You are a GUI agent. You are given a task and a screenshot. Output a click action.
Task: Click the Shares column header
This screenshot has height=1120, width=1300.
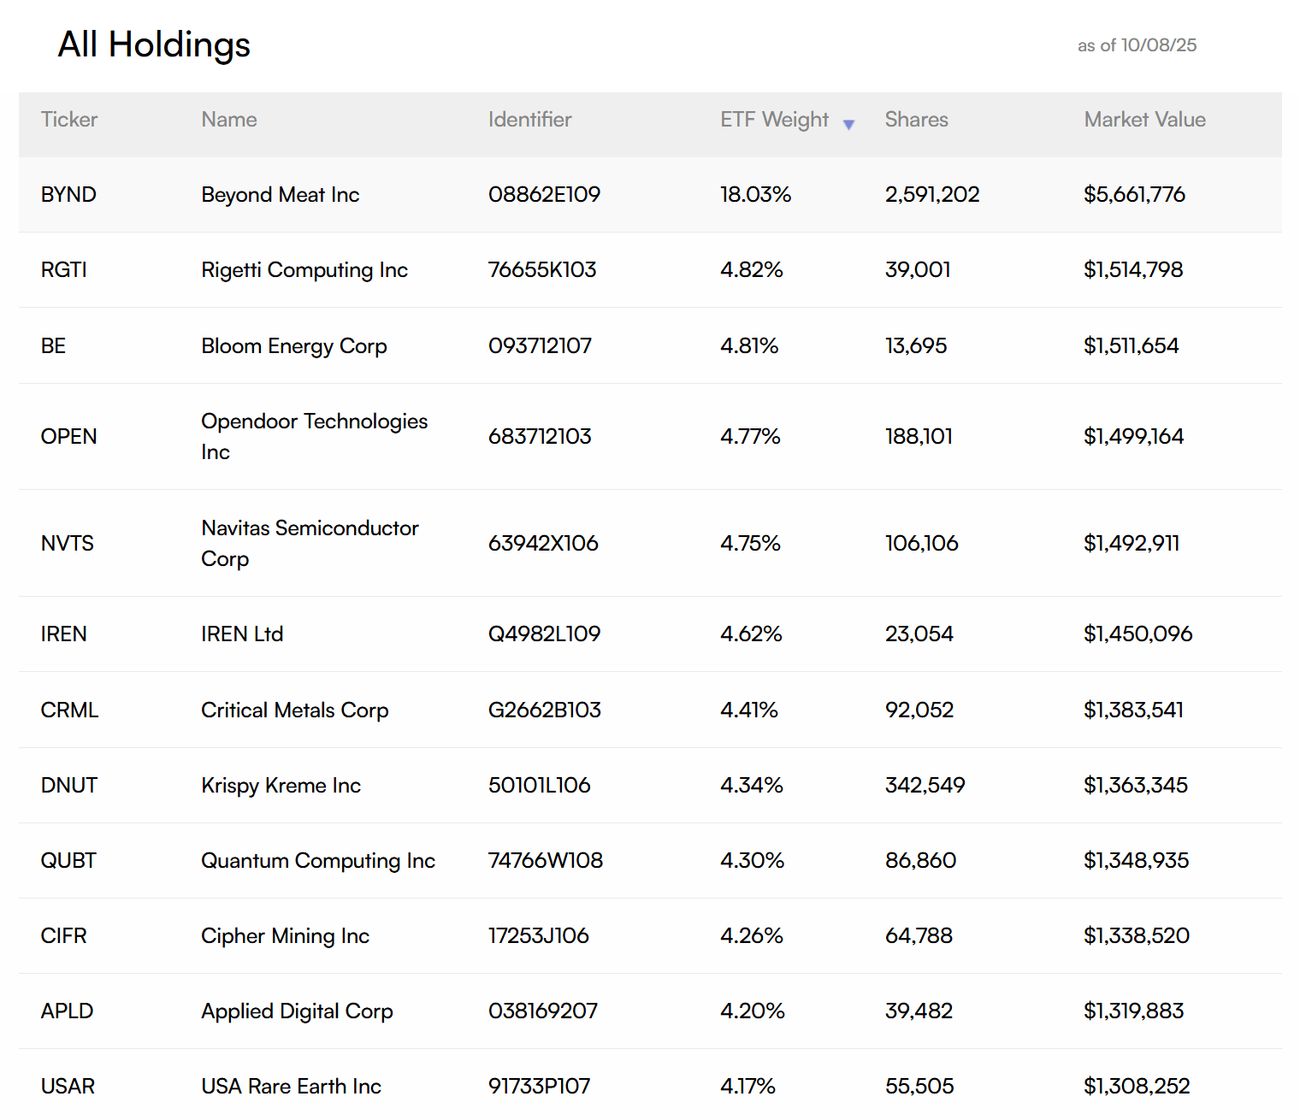(x=916, y=120)
